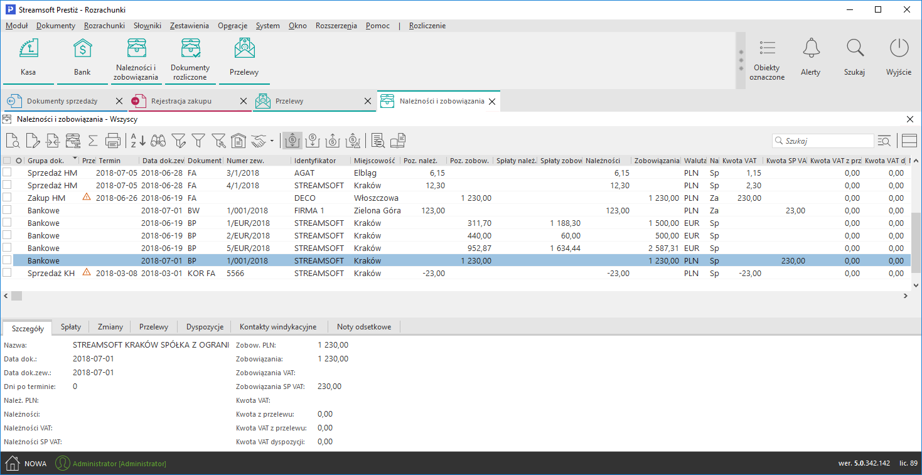This screenshot has height=475, width=922.
Task: Toggle the highlighted coin up-down arrows icon
Action: tap(292, 141)
